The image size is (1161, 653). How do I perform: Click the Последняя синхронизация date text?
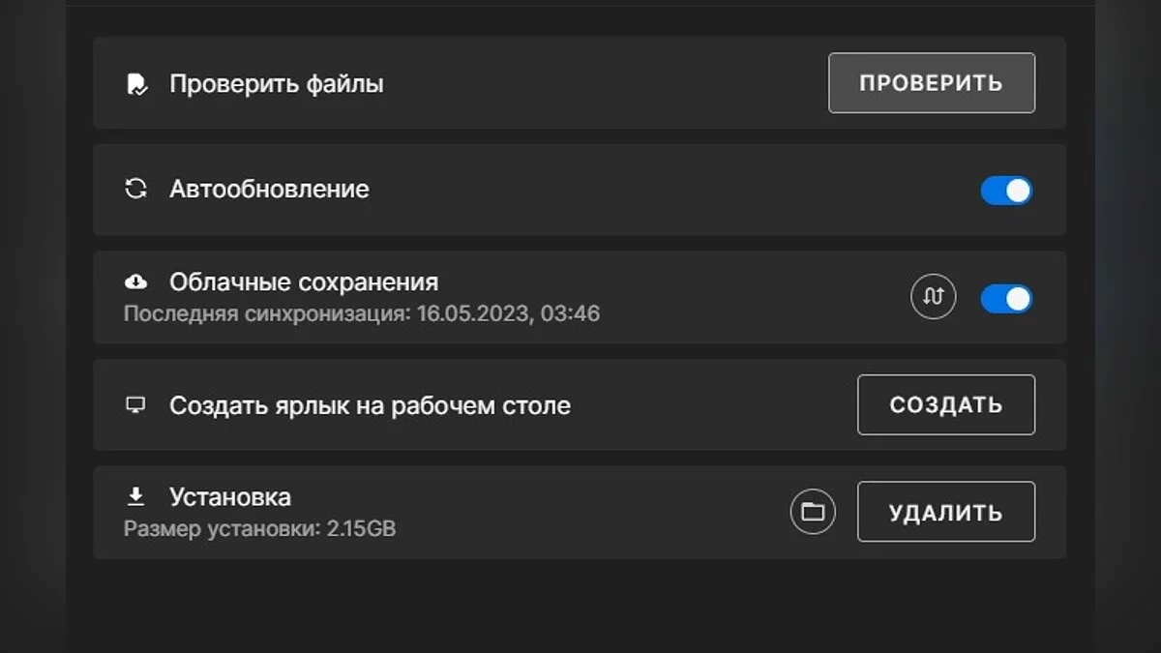pyautogui.click(x=362, y=314)
